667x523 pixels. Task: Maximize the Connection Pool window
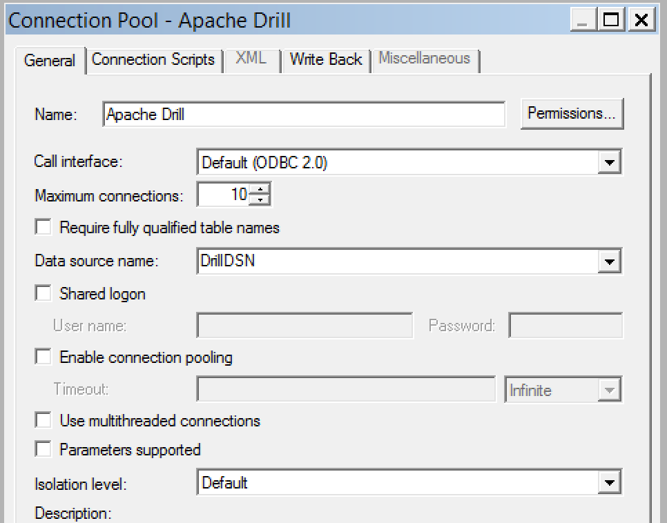[x=612, y=20]
